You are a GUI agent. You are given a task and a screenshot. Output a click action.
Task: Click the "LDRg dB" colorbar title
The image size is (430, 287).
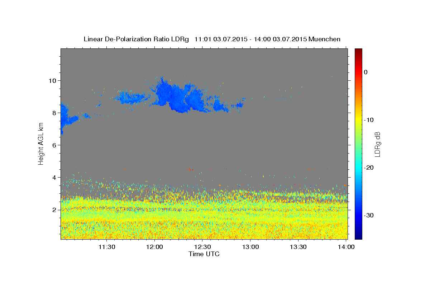[x=377, y=144]
